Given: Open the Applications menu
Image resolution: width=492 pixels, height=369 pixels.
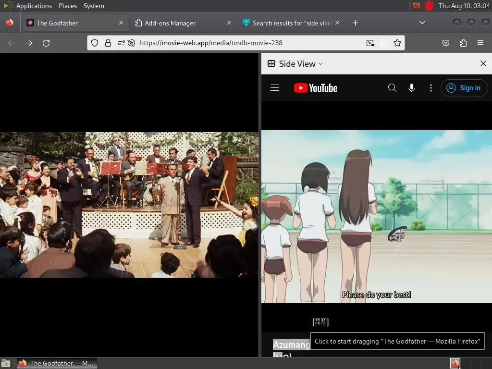Looking at the screenshot, I should (x=34, y=6).
